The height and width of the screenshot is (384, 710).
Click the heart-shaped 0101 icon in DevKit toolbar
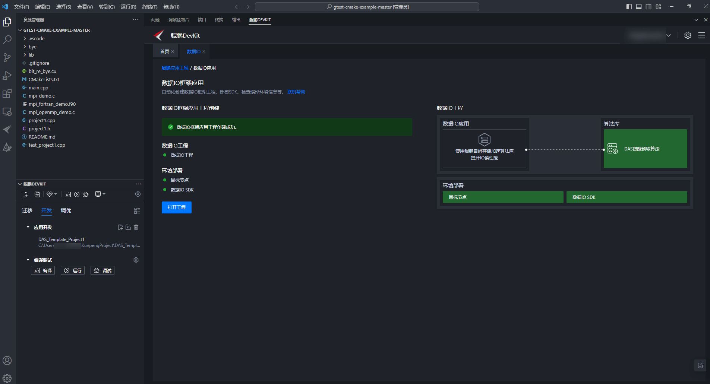[x=50, y=194]
